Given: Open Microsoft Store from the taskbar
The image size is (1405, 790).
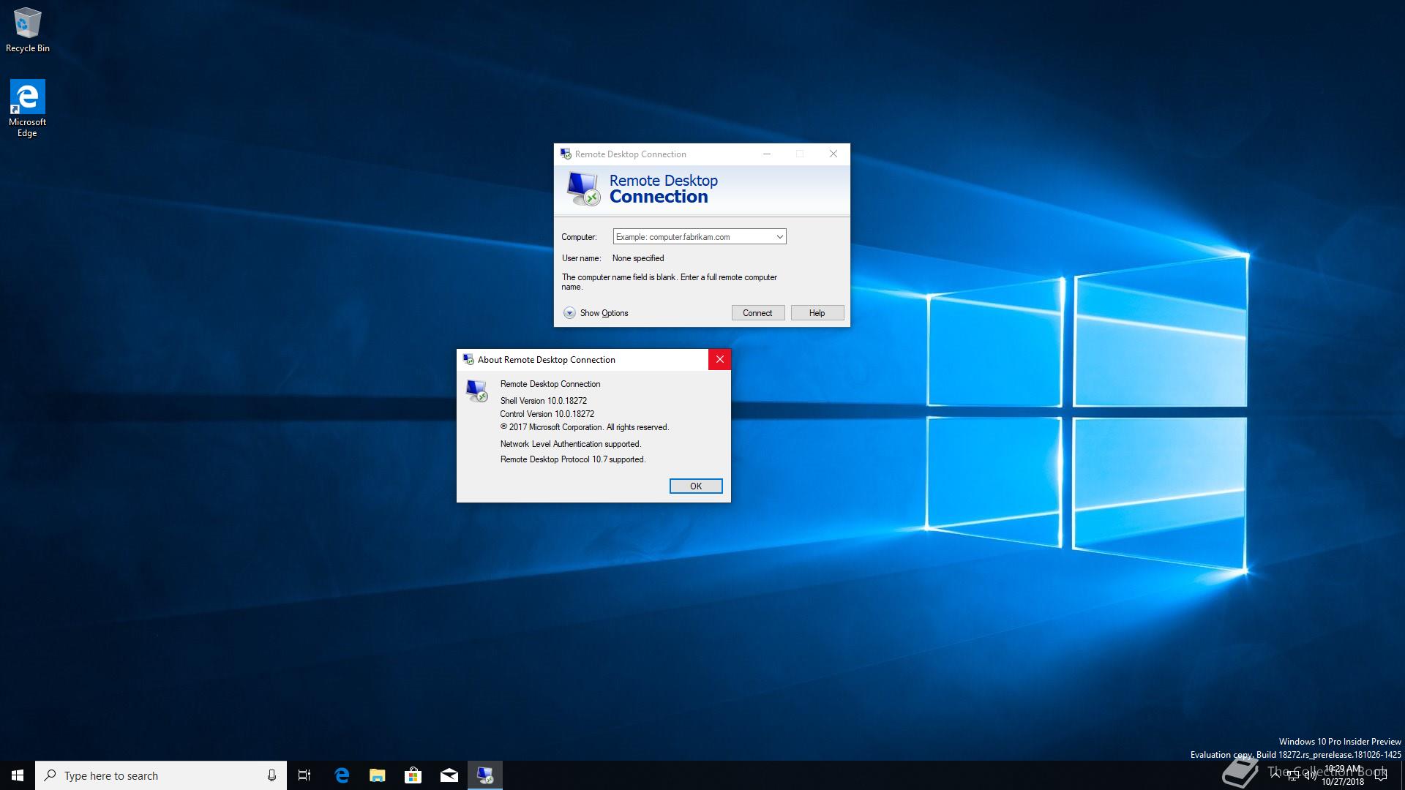Looking at the screenshot, I should 413,775.
